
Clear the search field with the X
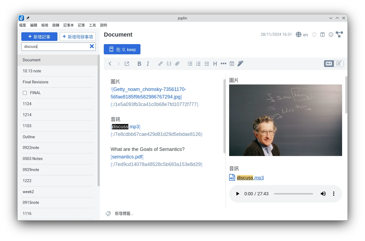(x=92, y=46)
